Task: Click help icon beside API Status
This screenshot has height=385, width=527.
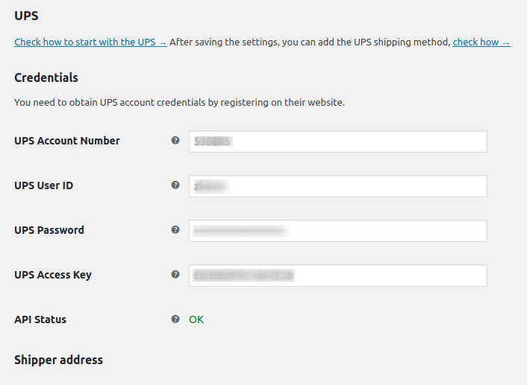Action: pos(175,319)
